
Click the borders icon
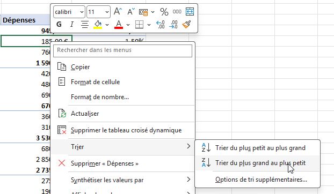point(139,25)
